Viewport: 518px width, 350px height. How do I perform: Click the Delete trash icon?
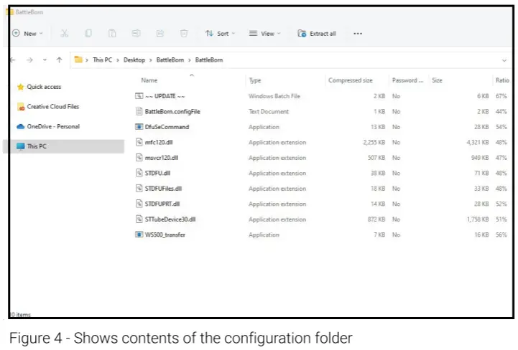pos(184,34)
